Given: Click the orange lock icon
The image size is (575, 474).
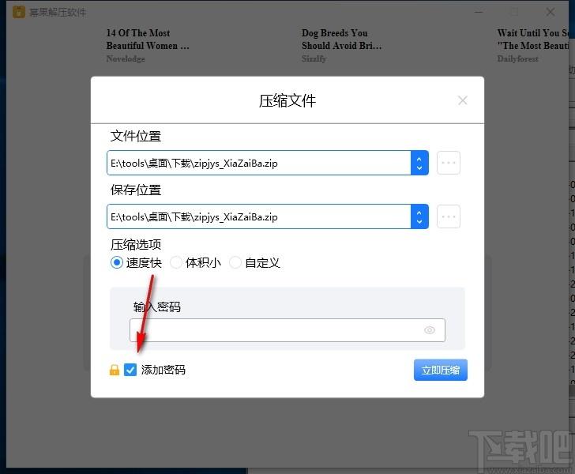Looking at the screenshot, I should pyautogui.click(x=115, y=370).
